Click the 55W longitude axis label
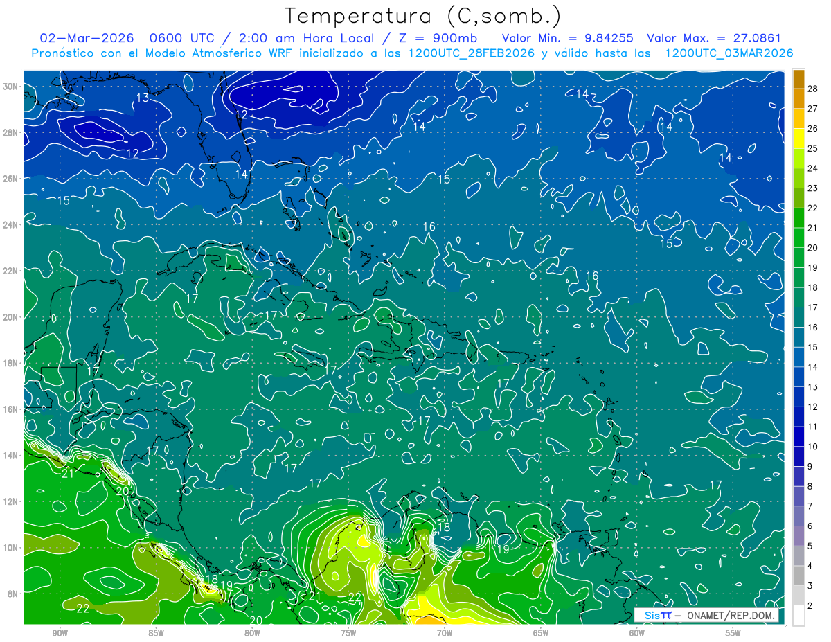 733,633
